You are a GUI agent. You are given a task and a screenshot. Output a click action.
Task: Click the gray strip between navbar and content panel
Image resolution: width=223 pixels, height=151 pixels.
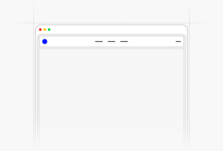point(111,48)
